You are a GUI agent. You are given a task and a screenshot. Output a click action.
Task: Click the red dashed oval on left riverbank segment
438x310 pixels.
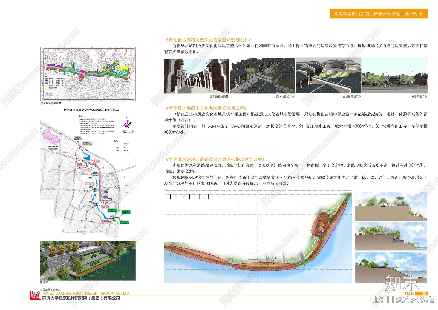coord(197,255)
